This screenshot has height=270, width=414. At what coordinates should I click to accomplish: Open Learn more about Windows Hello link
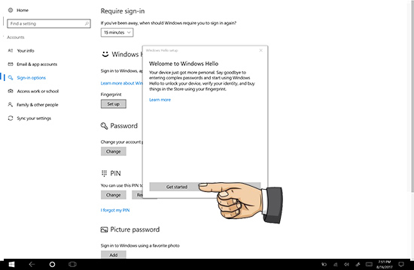121,83
